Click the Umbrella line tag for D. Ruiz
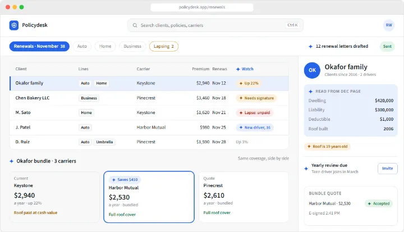 (x=104, y=142)
